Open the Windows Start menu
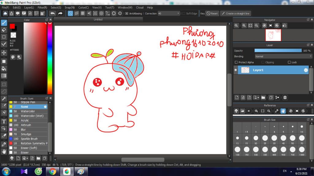This screenshot has height=176, width=314. 6,172
